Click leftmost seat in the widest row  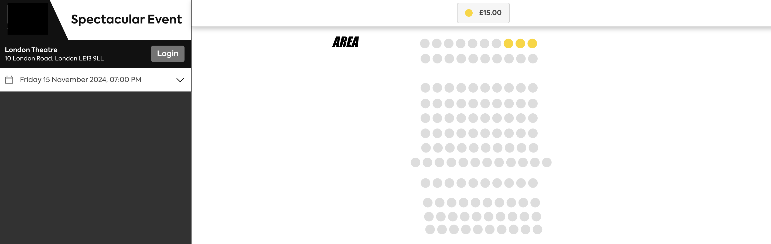click(x=415, y=162)
